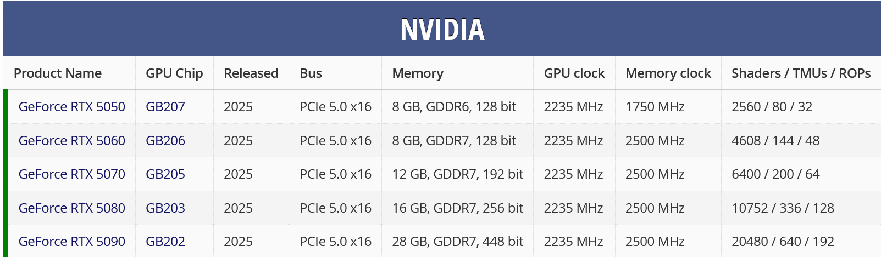Select the Released column header

click(x=251, y=73)
